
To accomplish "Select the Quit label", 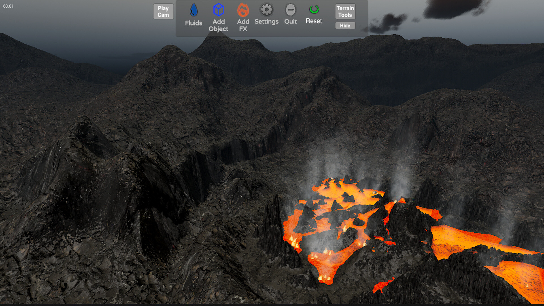I will tap(290, 21).
